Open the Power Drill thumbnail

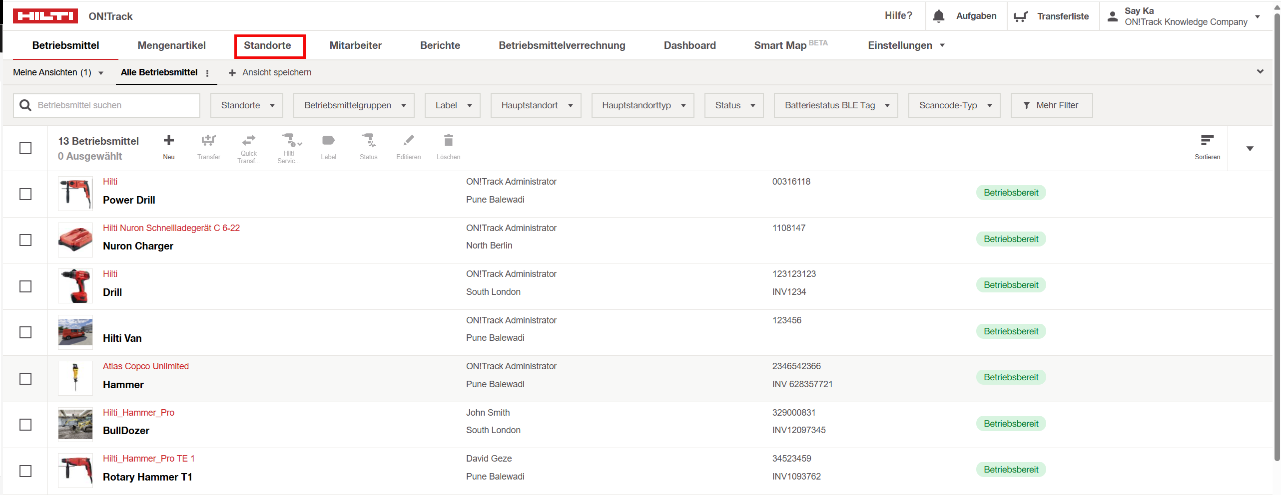75,194
